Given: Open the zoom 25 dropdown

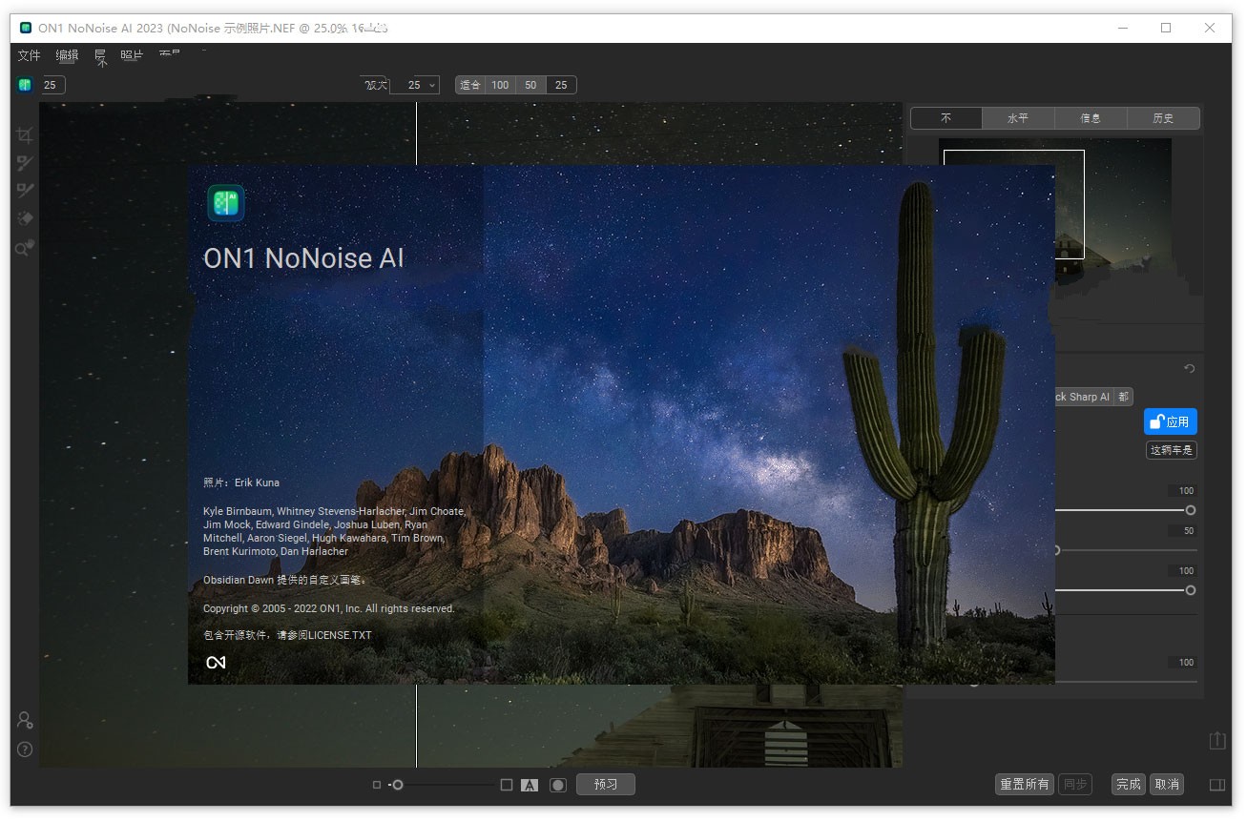Looking at the screenshot, I should pyautogui.click(x=415, y=85).
